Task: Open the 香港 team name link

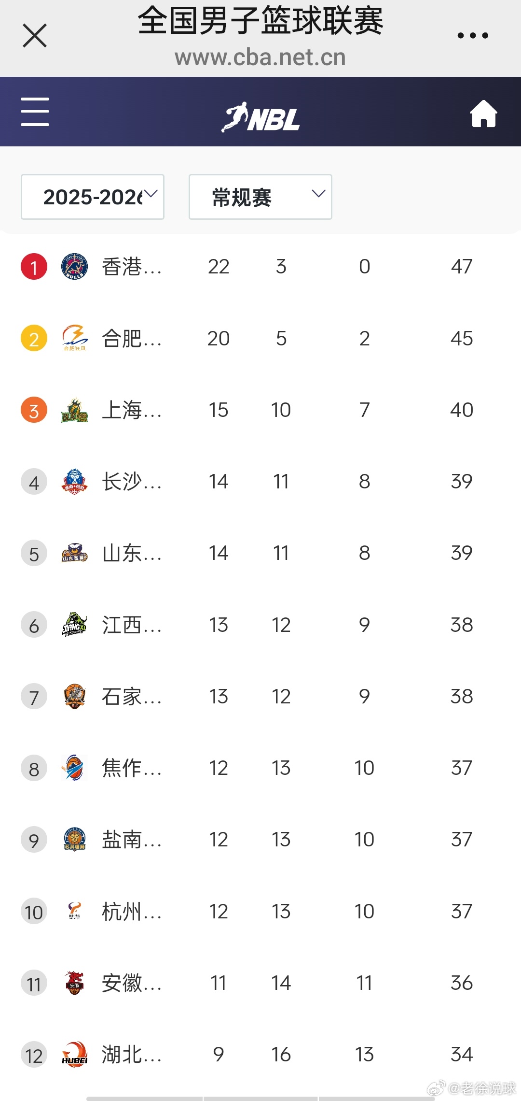Action: 131,267
